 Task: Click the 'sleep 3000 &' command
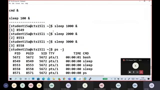click(66, 42)
